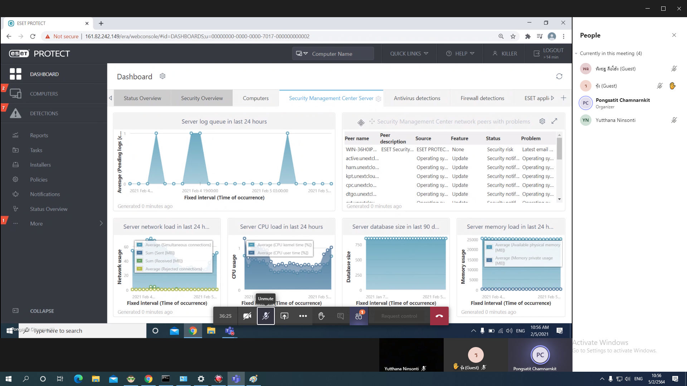The width and height of the screenshot is (687, 386).
Task: Open More actions ellipsis in Teams bar
Action: (x=303, y=316)
